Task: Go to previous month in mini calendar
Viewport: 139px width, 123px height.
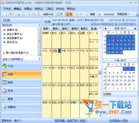Action: (105, 29)
